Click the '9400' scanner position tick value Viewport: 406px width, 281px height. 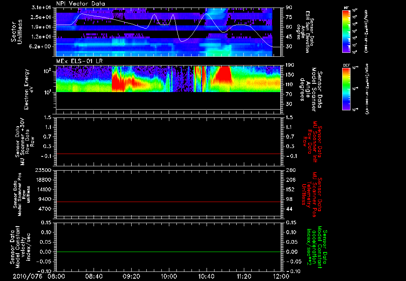point(45,199)
